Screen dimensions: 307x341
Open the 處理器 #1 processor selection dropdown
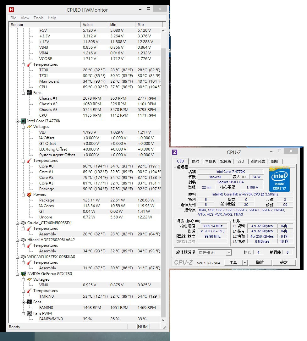(x=228, y=252)
